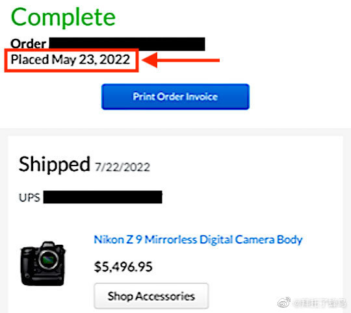The image size is (351, 313).
Task: Click the Weibo logo watermark icon
Action: [284, 303]
